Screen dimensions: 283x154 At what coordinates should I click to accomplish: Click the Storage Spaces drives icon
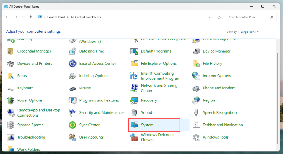click(x=11, y=125)
